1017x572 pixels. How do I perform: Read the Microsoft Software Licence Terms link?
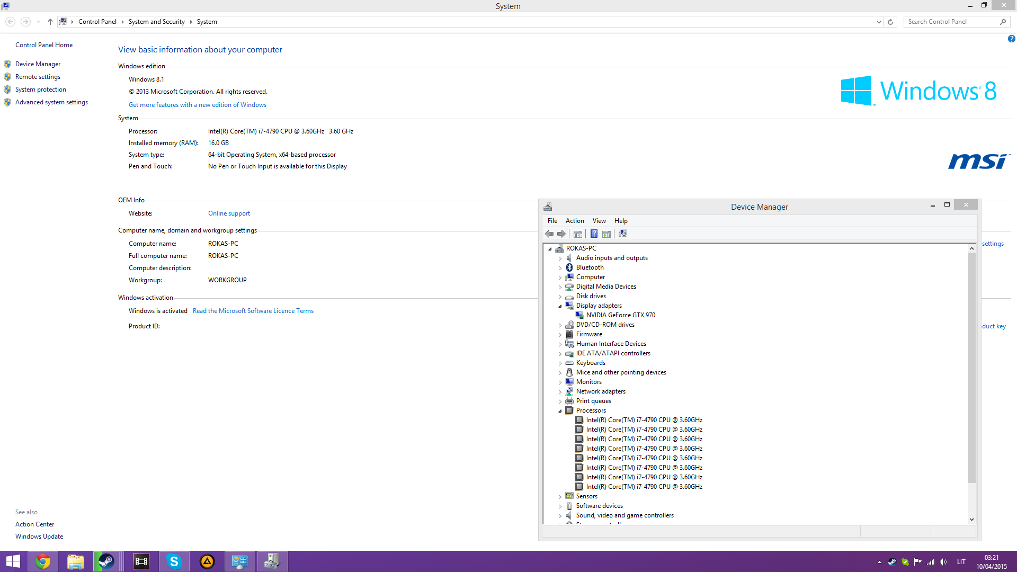tap(253, 311)
